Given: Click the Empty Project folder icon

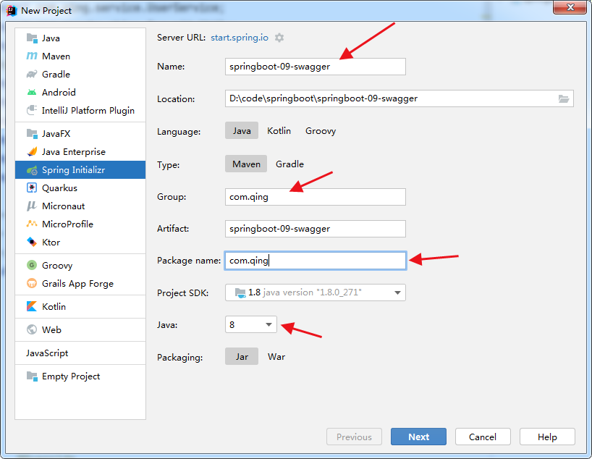Looking at the screenshot, I should [x=32, y=376].
